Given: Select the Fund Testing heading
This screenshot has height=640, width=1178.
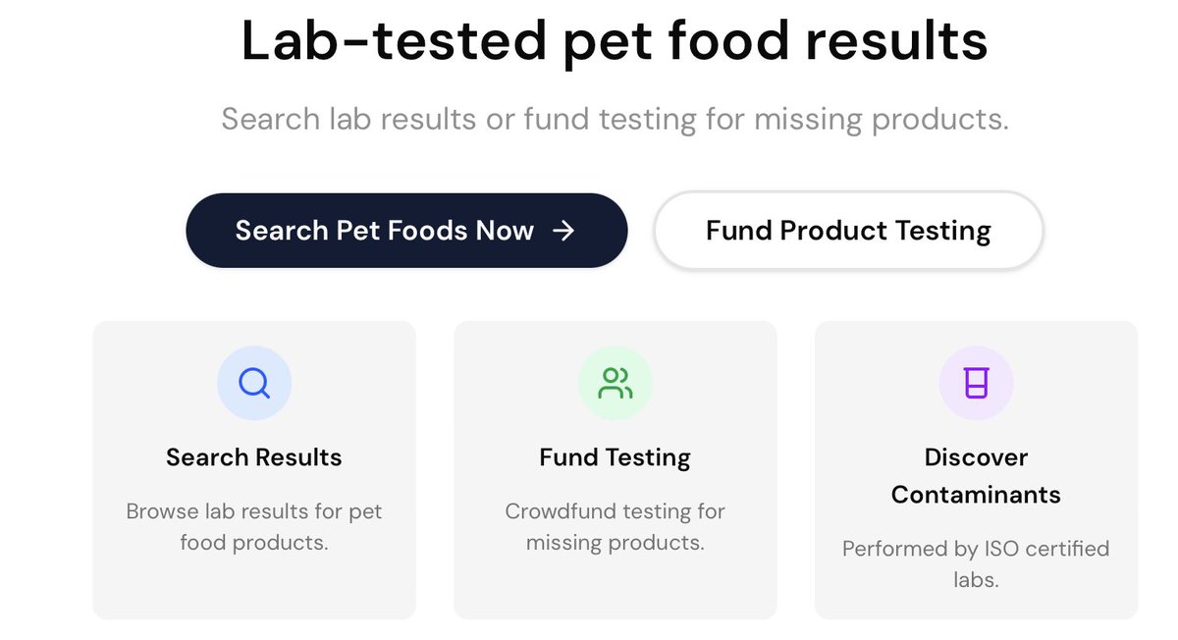Looking at the screenshot, I should 616,457.
